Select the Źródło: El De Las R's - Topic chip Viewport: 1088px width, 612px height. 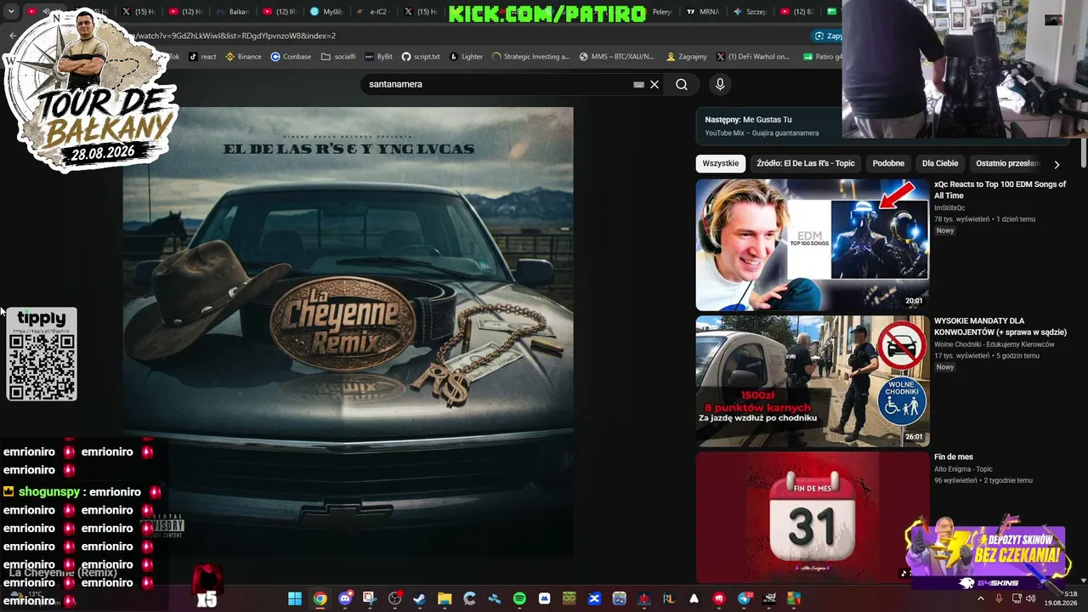(x=806, y=163)
